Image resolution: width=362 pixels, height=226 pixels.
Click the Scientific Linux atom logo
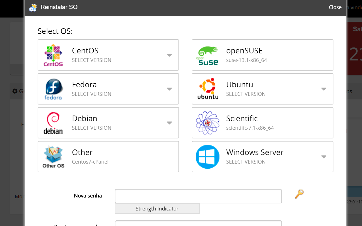tap(208, 123)
